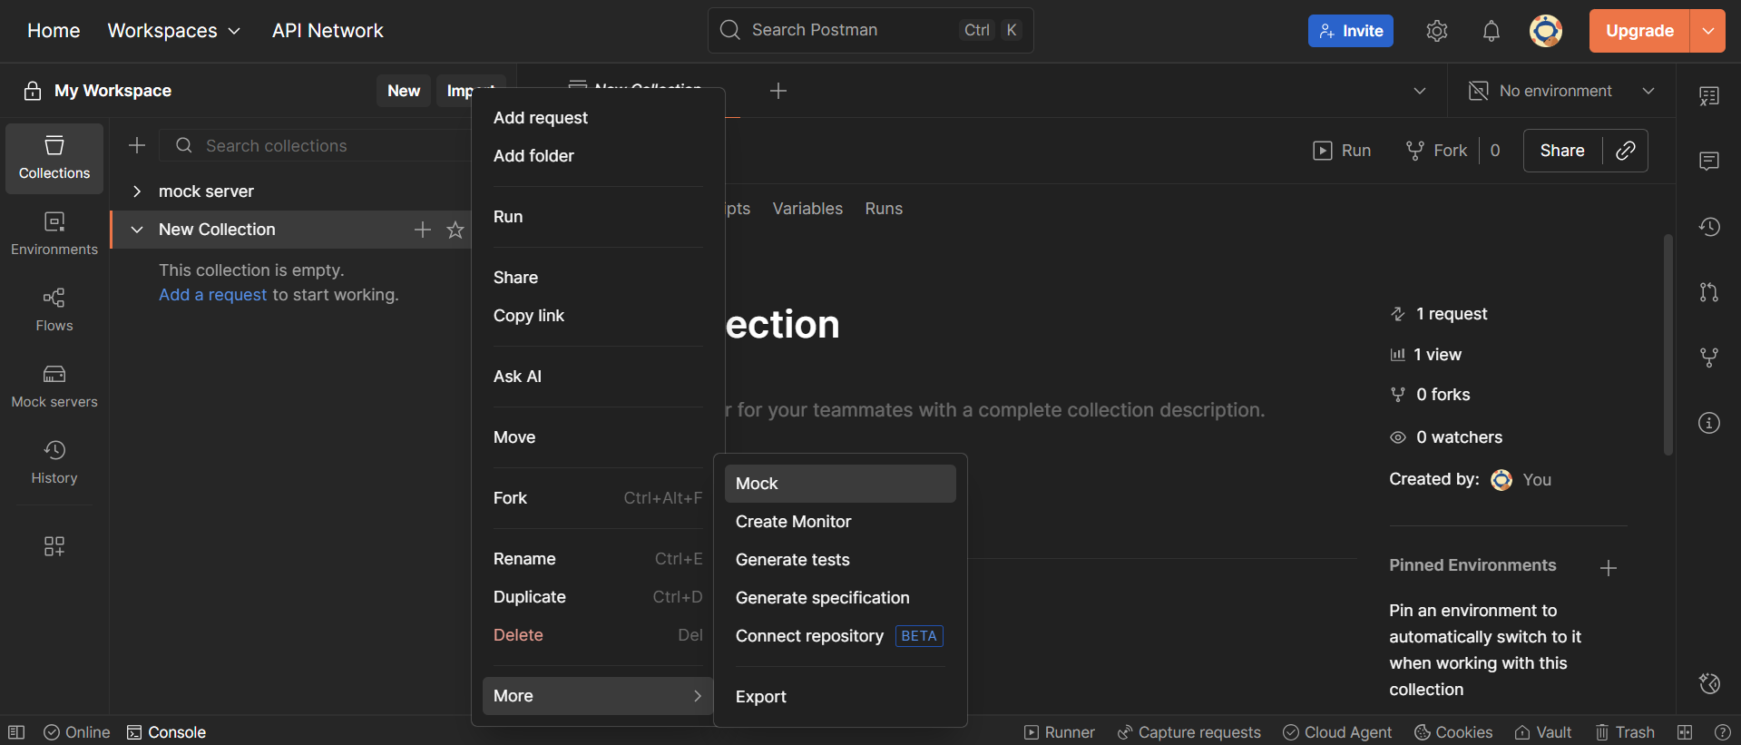This screenshot has height=745, width=1741.
Task: Switch to the Runs tab
Action: (884, 209)
